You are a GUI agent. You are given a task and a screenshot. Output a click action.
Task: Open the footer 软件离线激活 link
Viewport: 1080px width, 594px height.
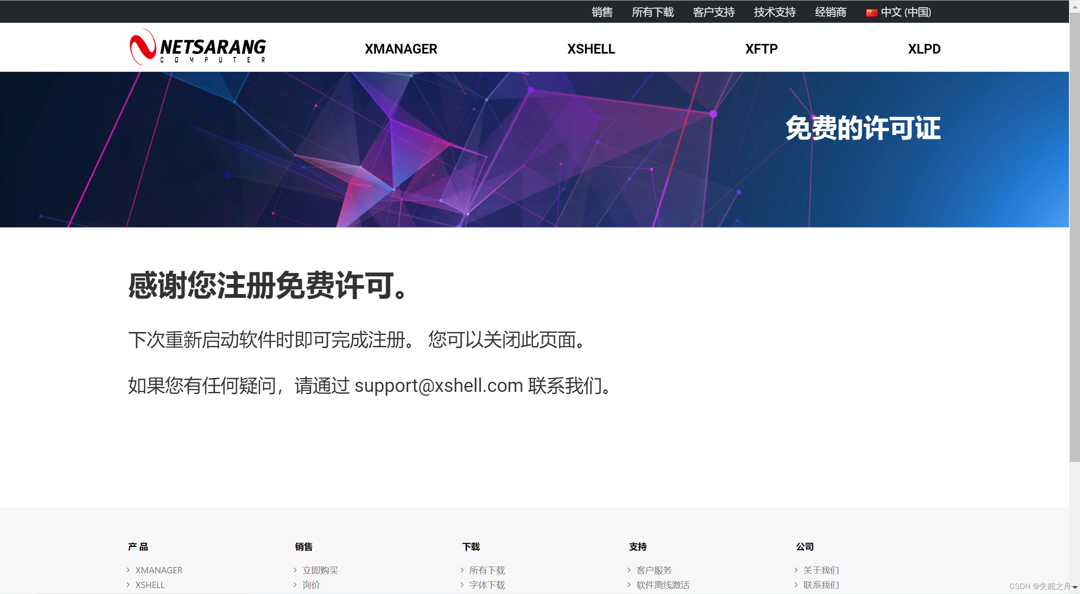coord(663,585)
